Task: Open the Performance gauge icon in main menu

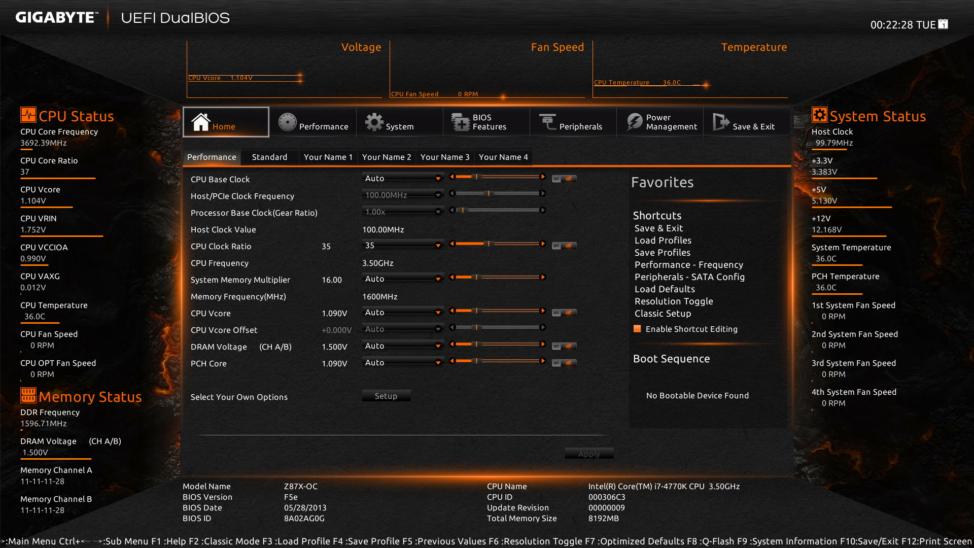Action: pyautogui.click(x=288, y=122)
